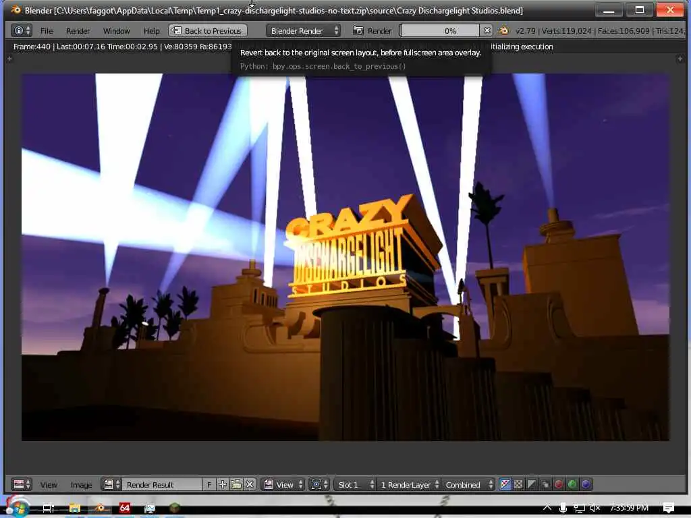Click the Render Result name field
This screenshot has height=518, width=691.
click(x=162, y=484)
